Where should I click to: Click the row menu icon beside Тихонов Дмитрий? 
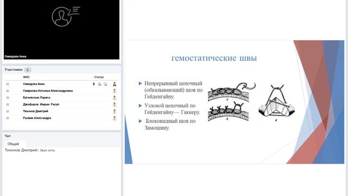[x=8, y=111]
